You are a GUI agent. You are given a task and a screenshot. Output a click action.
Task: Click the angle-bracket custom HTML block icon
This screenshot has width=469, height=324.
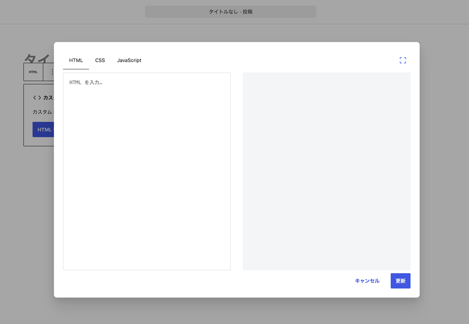click(x=37, y=98)
